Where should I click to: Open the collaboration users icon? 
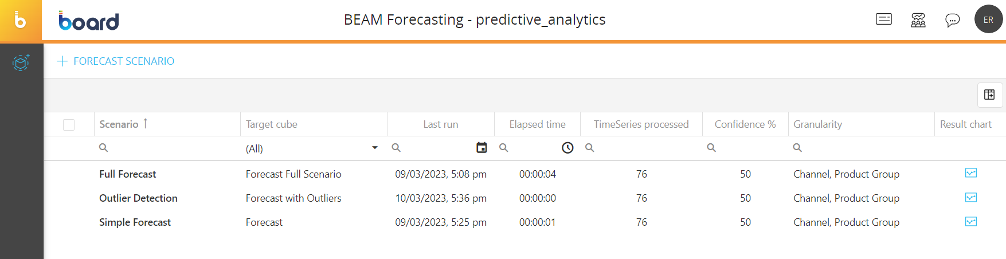pos(918,20)
